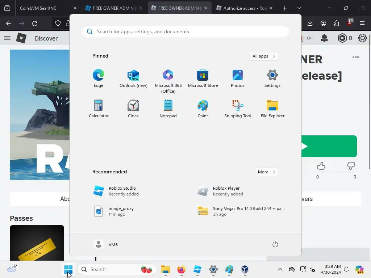The height and width of the screenshot is (278, 371).
Task: Show More recommended items
Action: tap(266, 172)
